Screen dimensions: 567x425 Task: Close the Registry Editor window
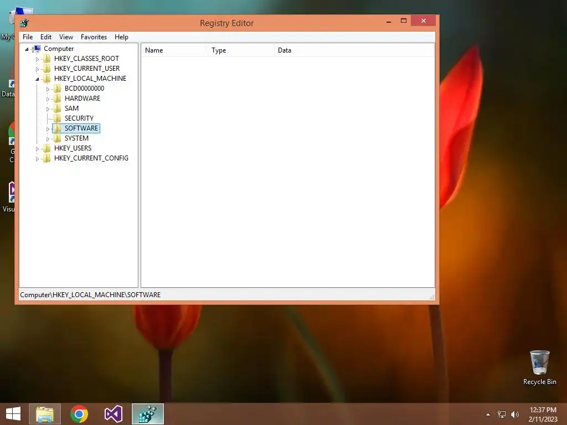tap(424, 21)
